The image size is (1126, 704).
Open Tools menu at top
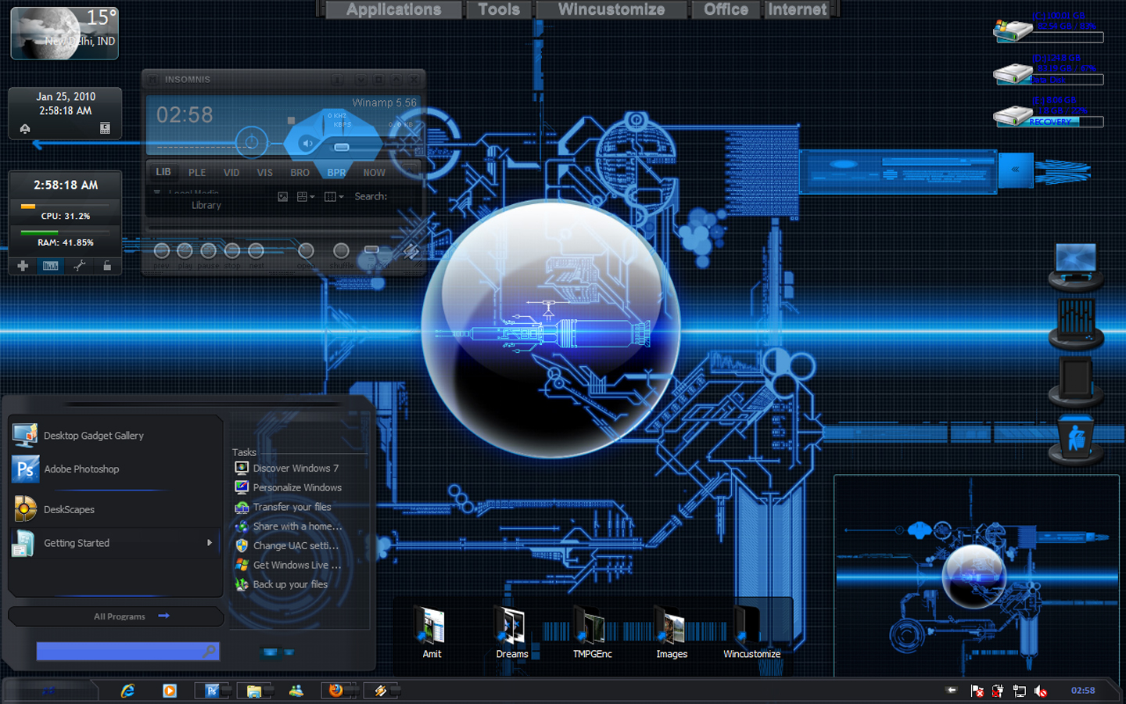[x=499, y=9]
